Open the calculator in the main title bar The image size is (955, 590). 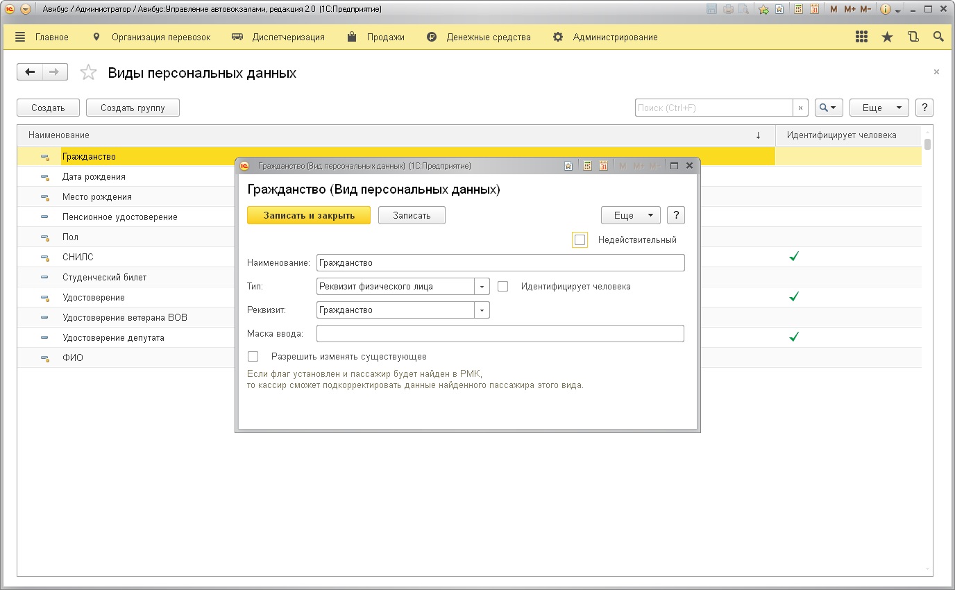coord(798,10)
